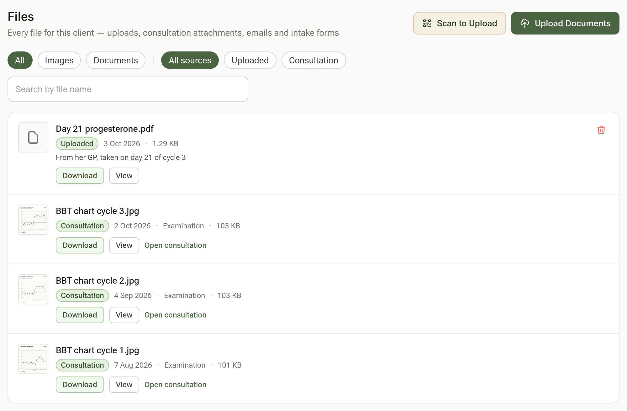
Task: Filter files by Images
Action: 59,60
